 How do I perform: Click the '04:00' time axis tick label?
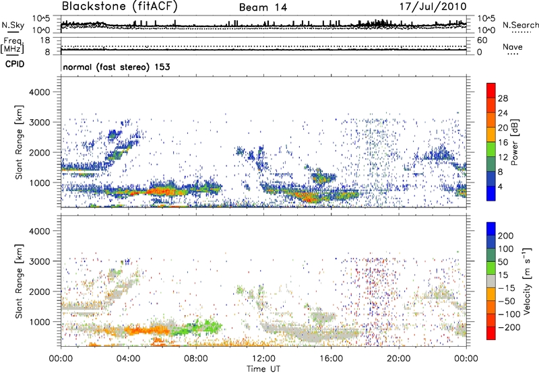[128, 359]
